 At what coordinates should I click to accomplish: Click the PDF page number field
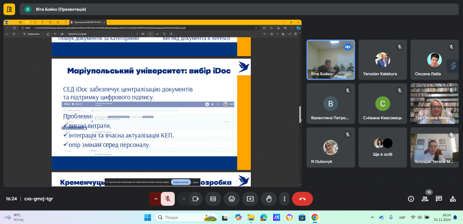point(150,34)
